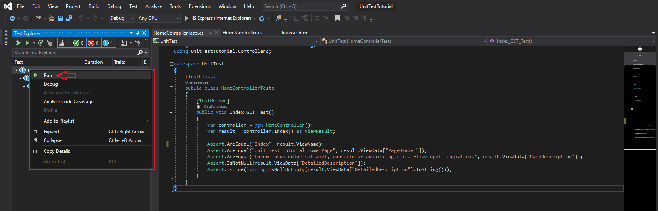Click the split editor icon above minimap

tap(640, 49)
